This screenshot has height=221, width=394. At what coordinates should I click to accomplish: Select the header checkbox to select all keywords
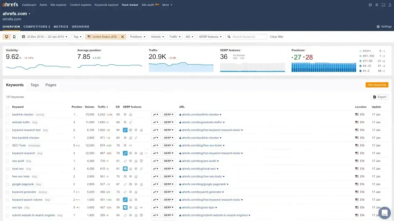(x=7, y=107)
